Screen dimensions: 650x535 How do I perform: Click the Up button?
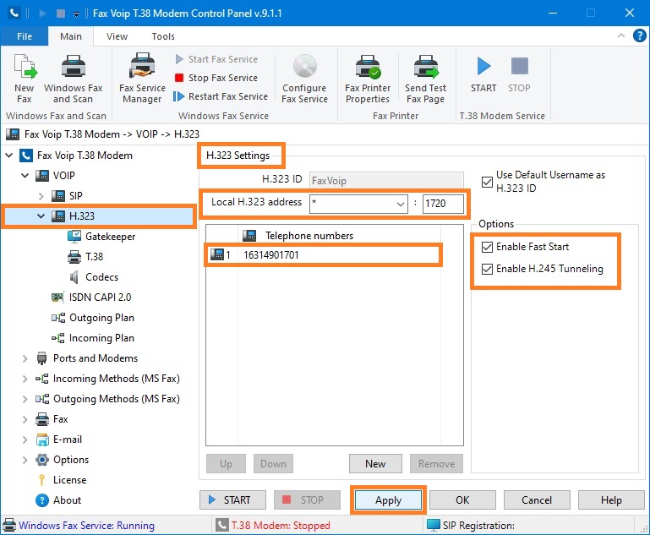pyautogui.click(x=226, y=464)
